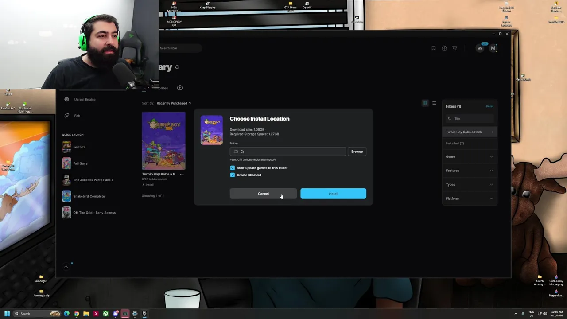Click the Folder path input field
Image resolution: width=567 pixels, height=319 pixels.
point(288,152)
